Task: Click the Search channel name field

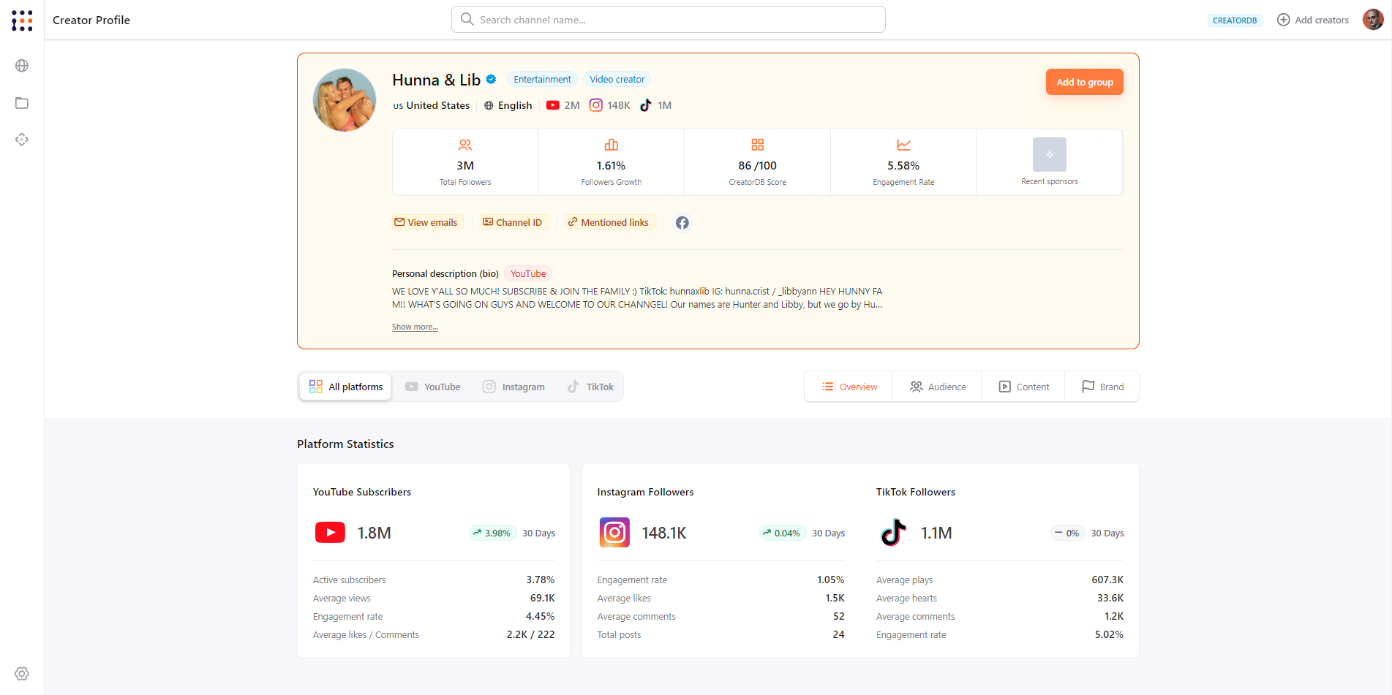Action: point(668,20)
